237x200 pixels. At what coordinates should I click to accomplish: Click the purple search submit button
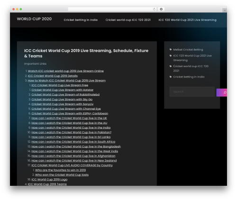[x=222, y=93]
